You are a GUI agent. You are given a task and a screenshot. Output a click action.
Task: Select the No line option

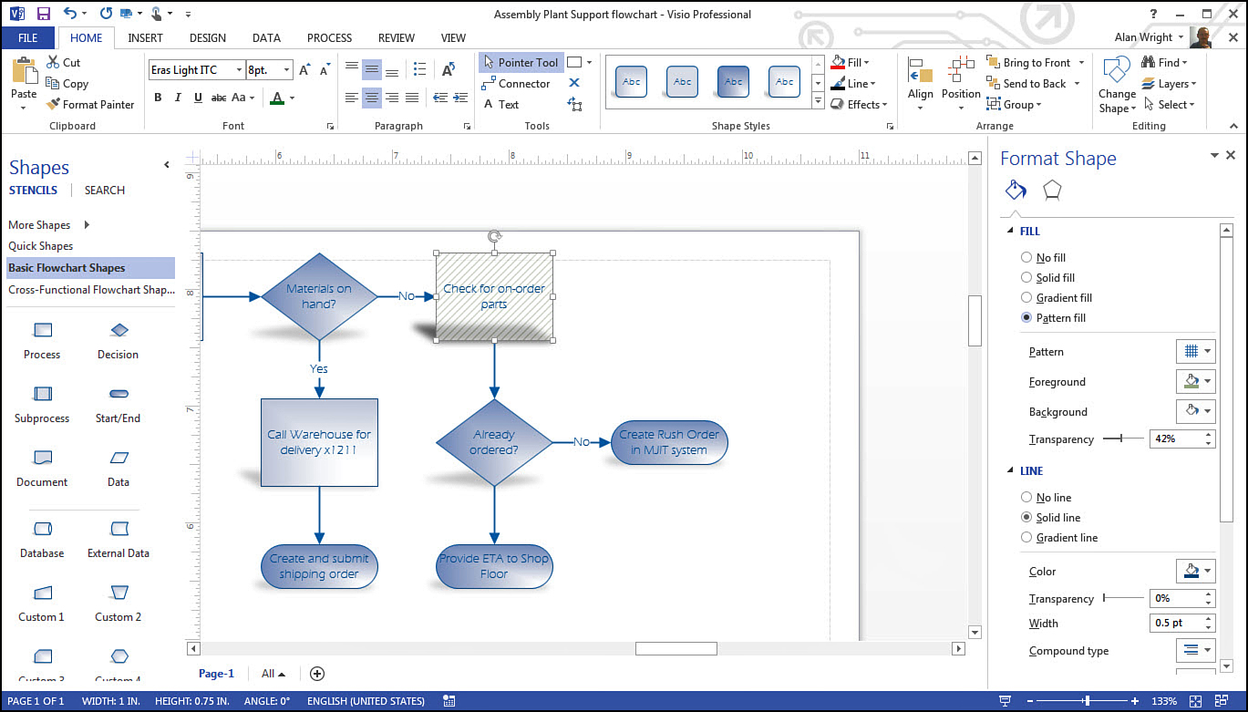1026,498
